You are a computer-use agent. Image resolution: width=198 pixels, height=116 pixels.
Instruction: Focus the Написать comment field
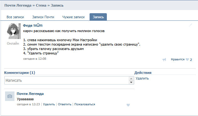(67, 80)
